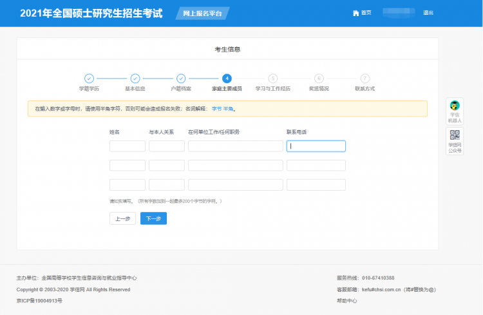Click the home icon beside 首页
Image resolution: width=483 pixels, height=315 pixels.
click(x=355, y=13)
